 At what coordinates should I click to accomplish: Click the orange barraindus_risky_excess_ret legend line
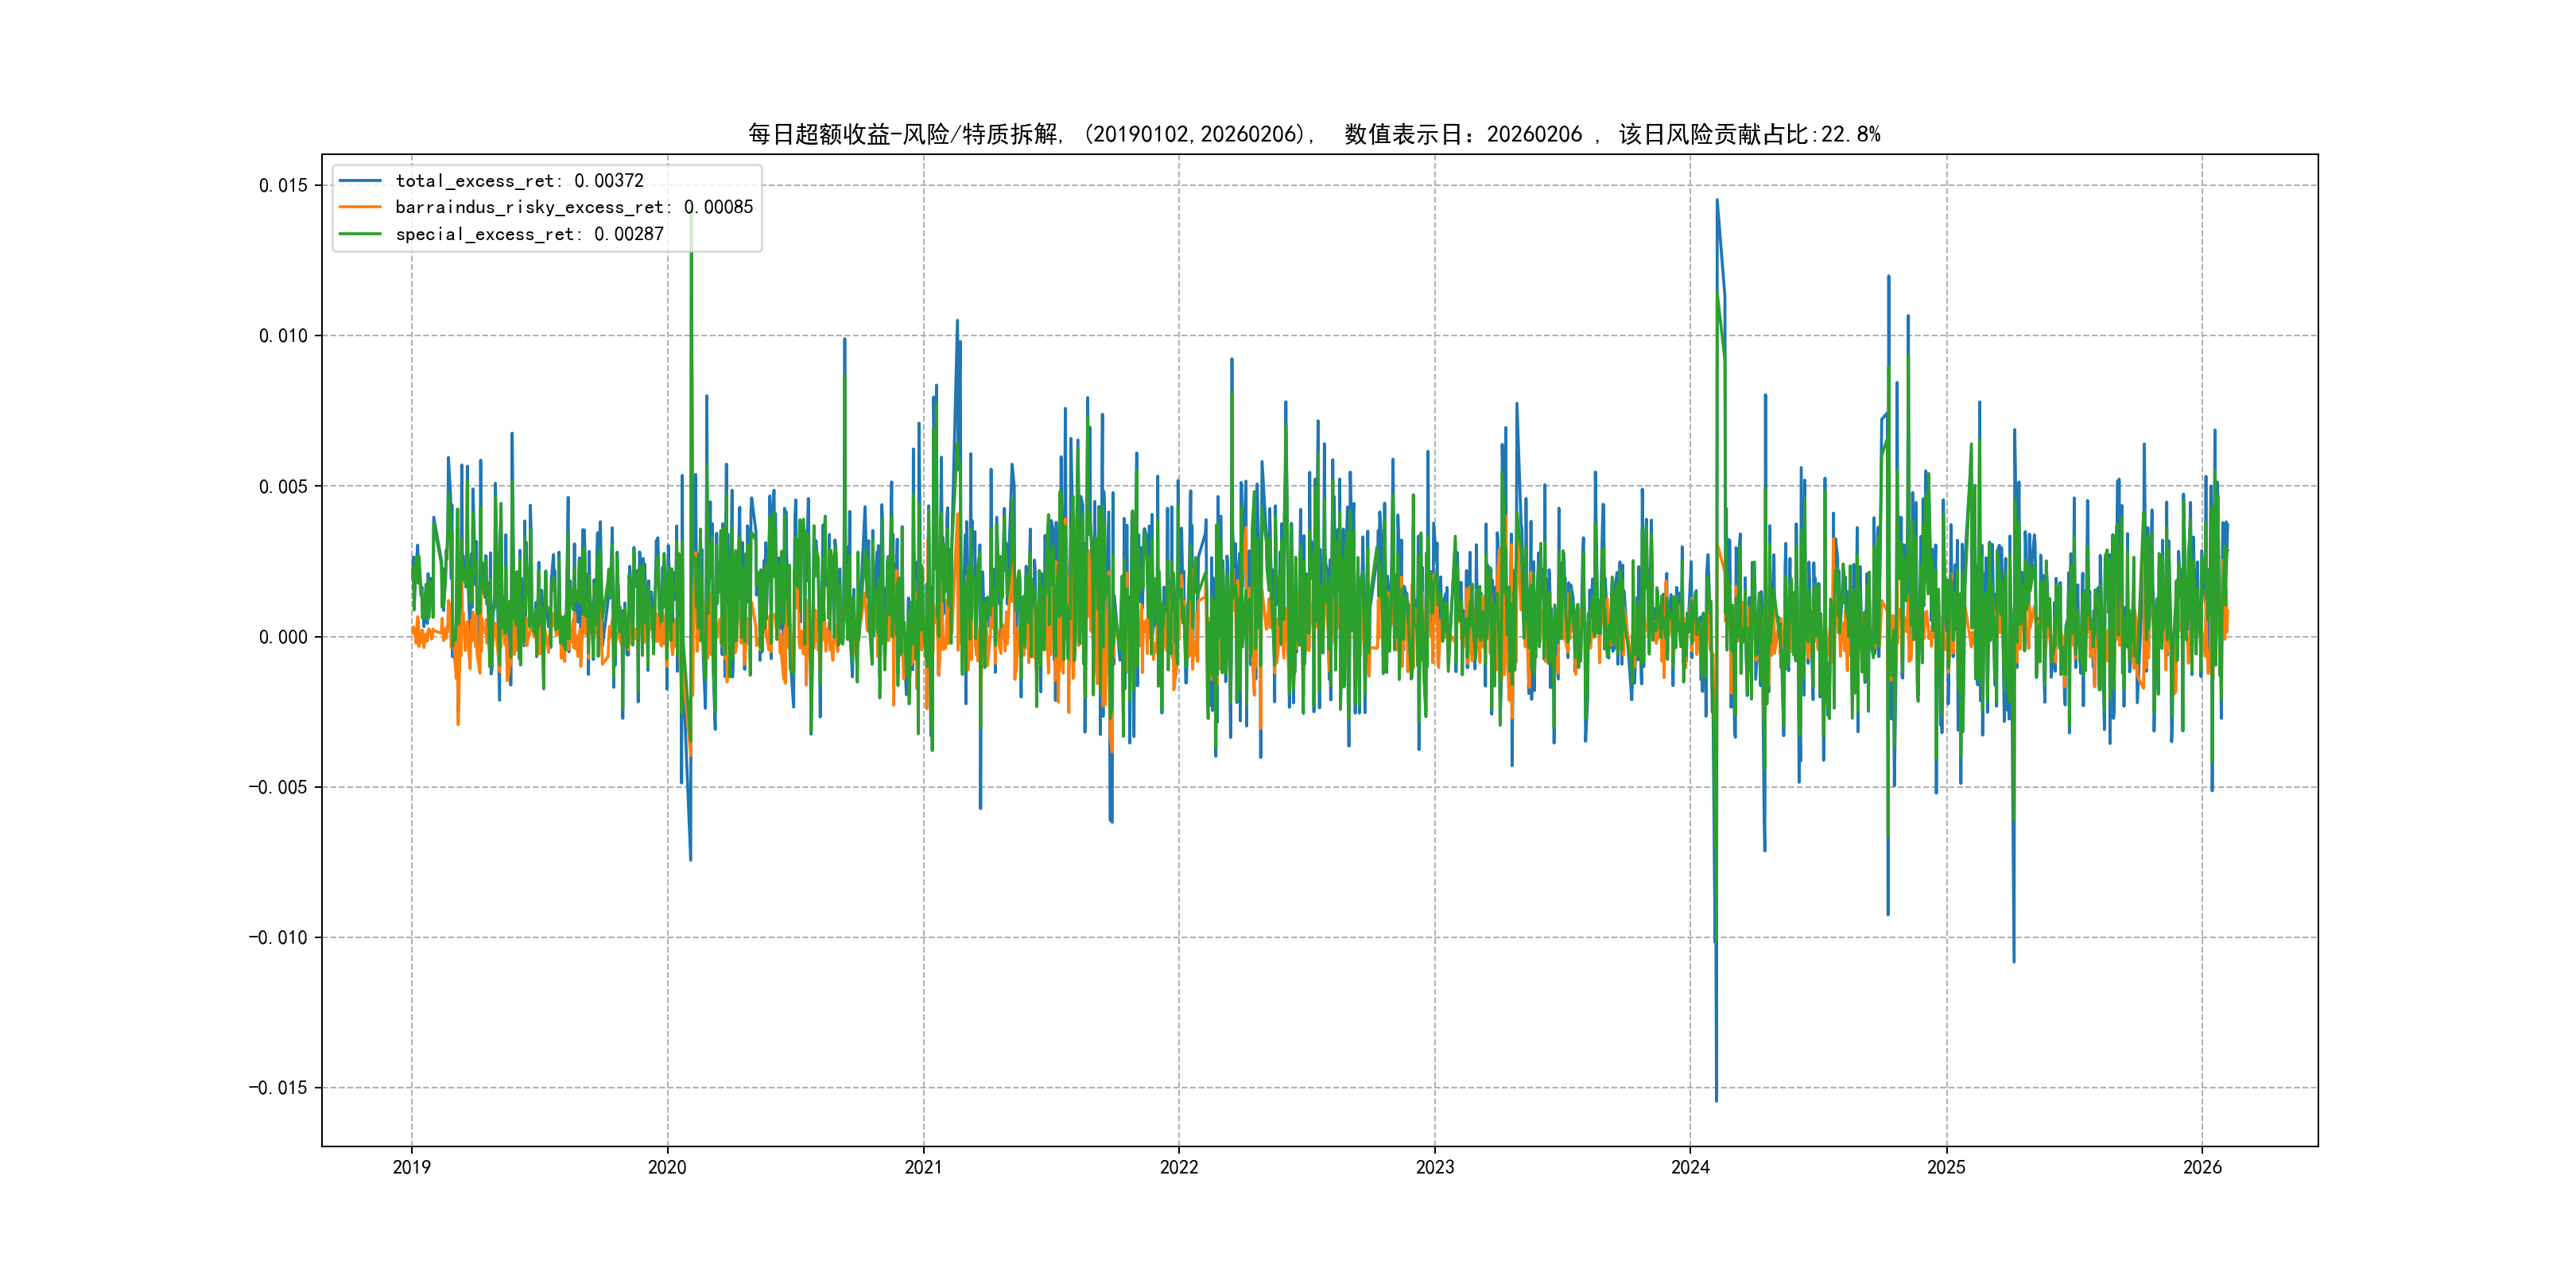pos(360,207)
